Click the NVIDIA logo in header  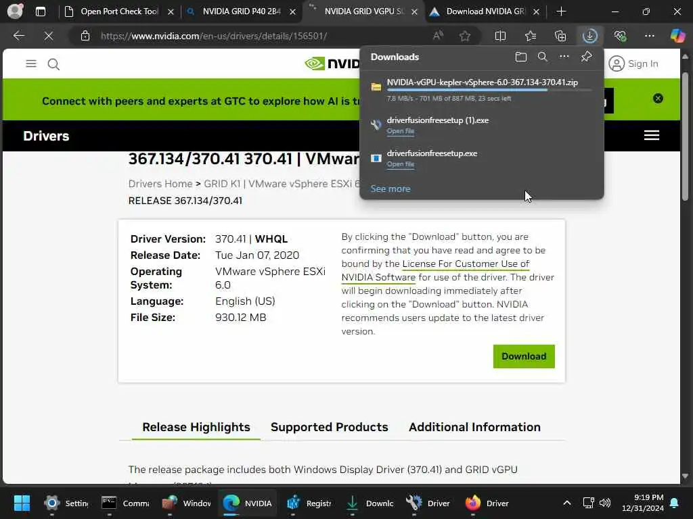(332, 64)
